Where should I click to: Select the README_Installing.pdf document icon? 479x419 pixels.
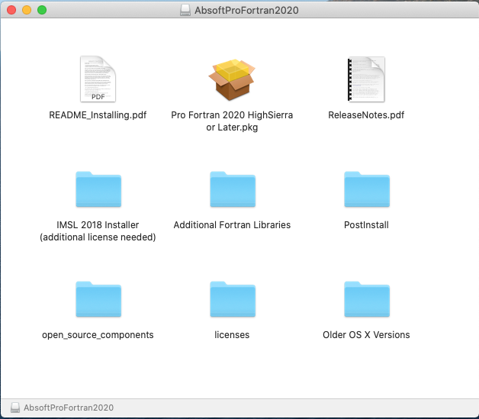point(98,79)
